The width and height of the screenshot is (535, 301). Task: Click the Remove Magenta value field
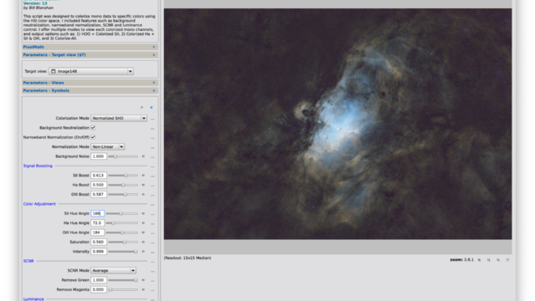(x=99, y=289)
